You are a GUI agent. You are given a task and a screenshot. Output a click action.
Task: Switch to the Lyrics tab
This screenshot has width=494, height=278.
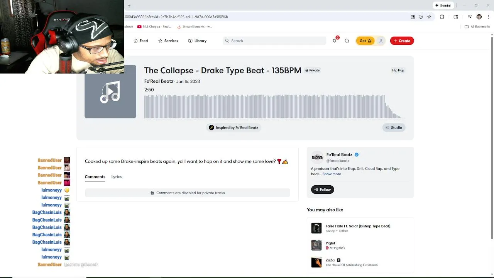[x=117, y=177]
